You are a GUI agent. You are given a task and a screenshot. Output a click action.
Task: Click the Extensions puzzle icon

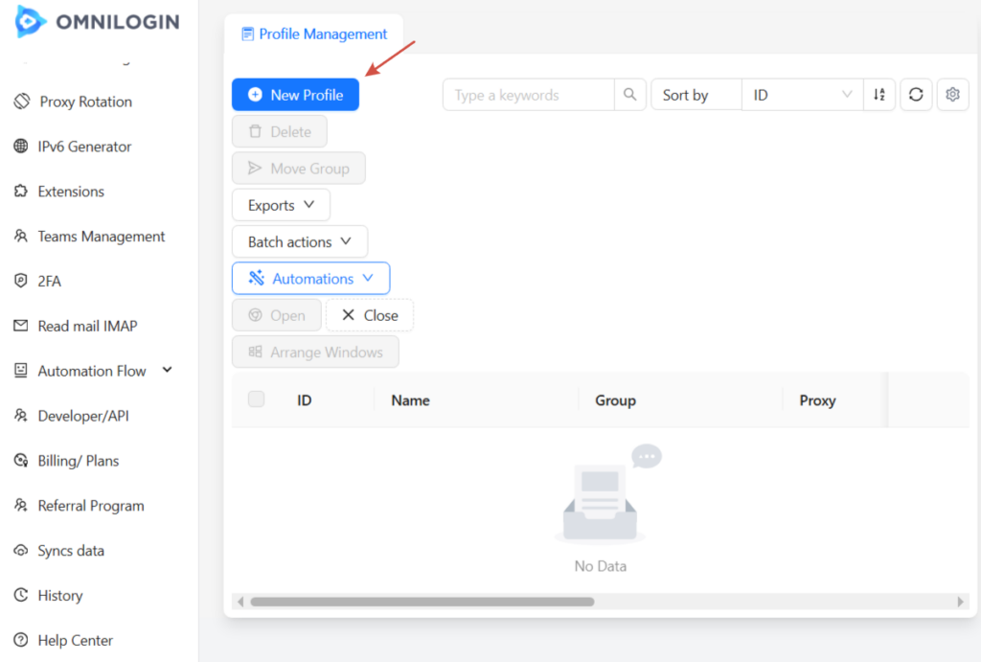tap(20, 192)
